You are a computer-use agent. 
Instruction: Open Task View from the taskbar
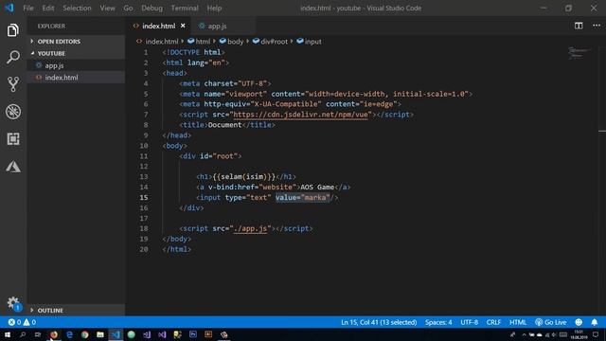click(x=38, y=334)
